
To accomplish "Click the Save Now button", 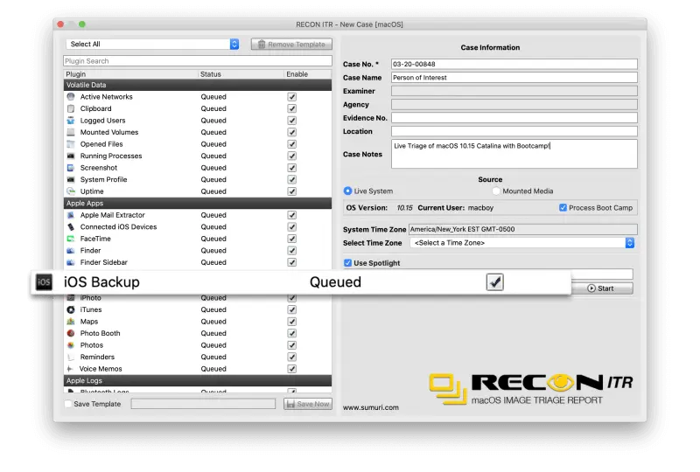I will [308, 404].
